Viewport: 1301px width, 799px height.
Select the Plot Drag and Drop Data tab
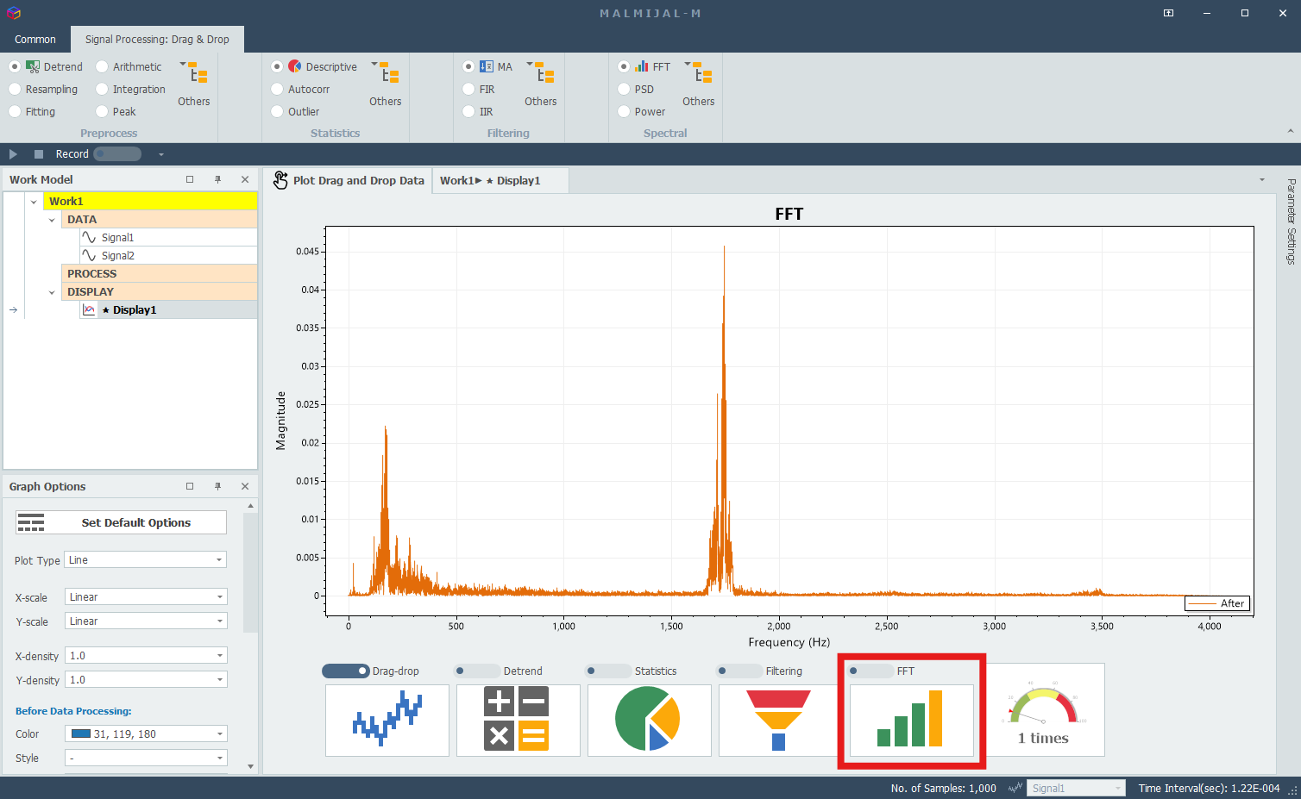pos(349,180)
